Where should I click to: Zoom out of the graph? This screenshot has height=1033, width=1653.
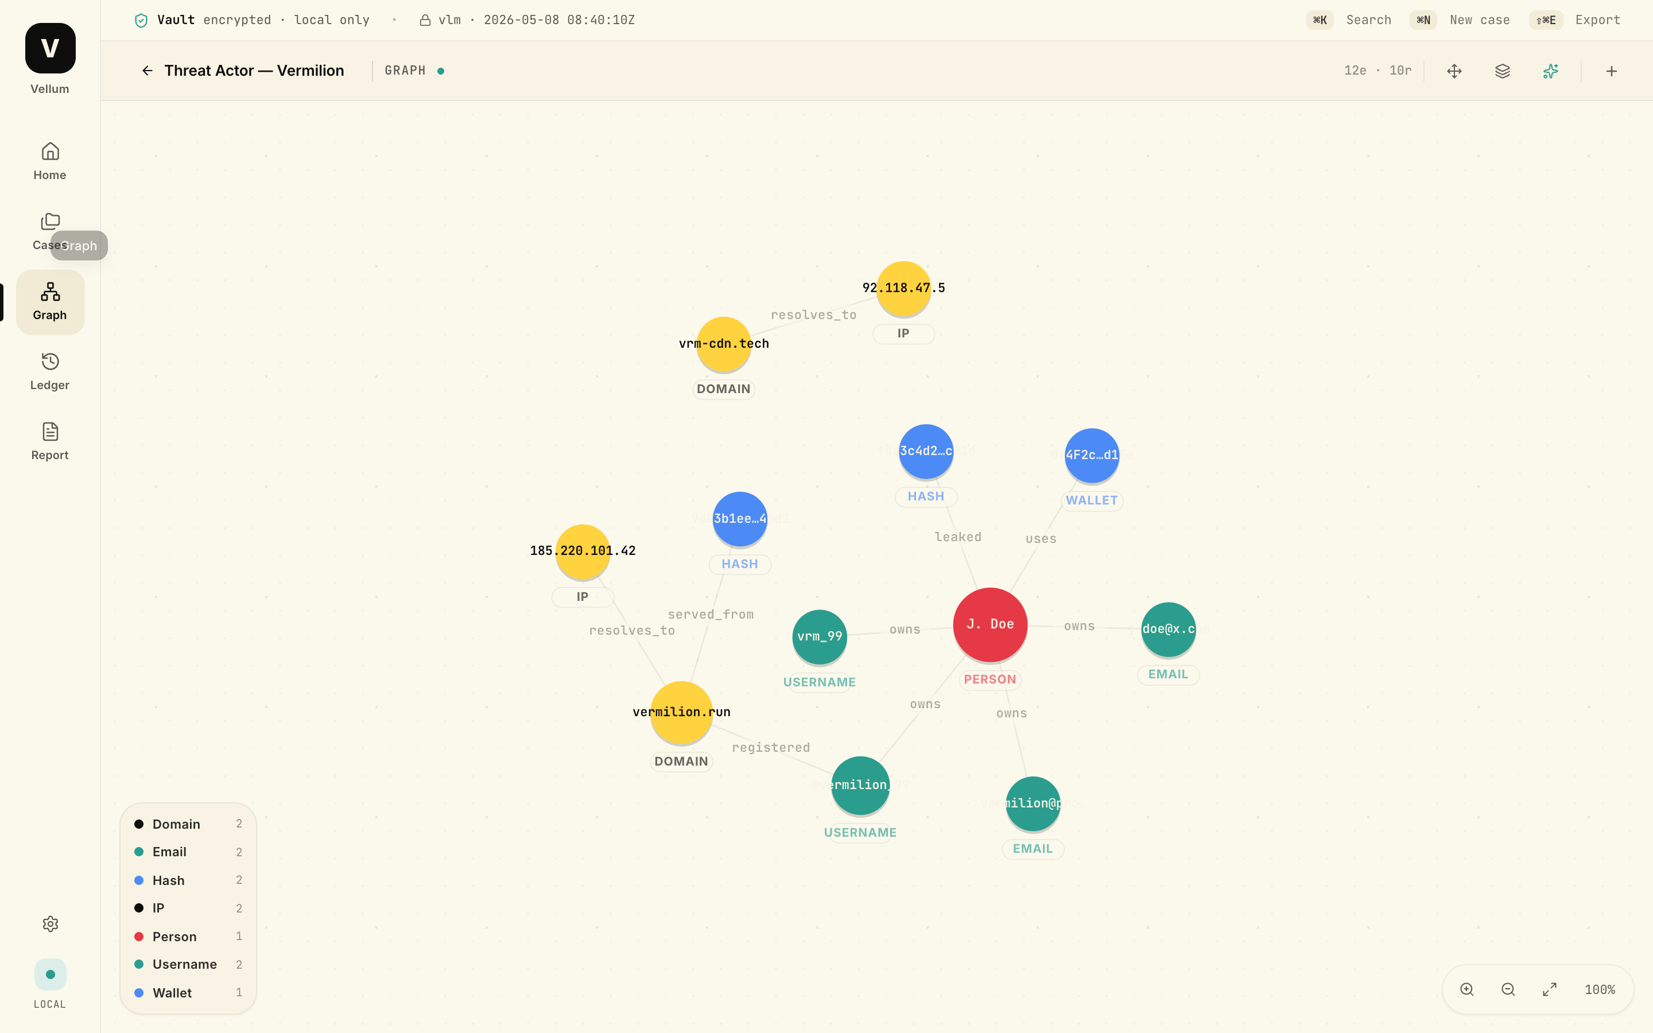coord(1508,989)
